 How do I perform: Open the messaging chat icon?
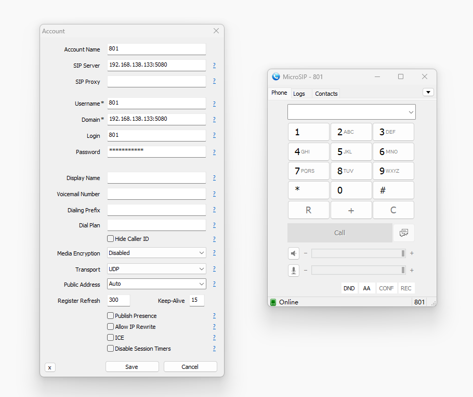pos(404,233)
